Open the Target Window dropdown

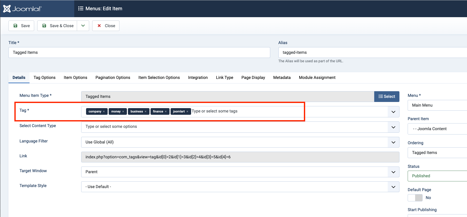(x=393, y=172)
